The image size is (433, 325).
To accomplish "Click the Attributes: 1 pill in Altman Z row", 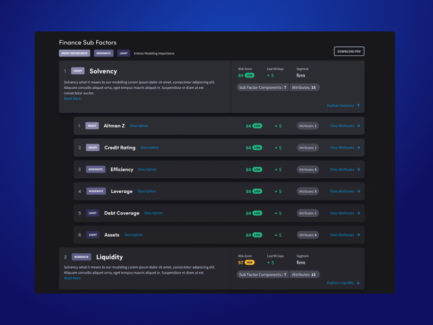I will [307, 126].
